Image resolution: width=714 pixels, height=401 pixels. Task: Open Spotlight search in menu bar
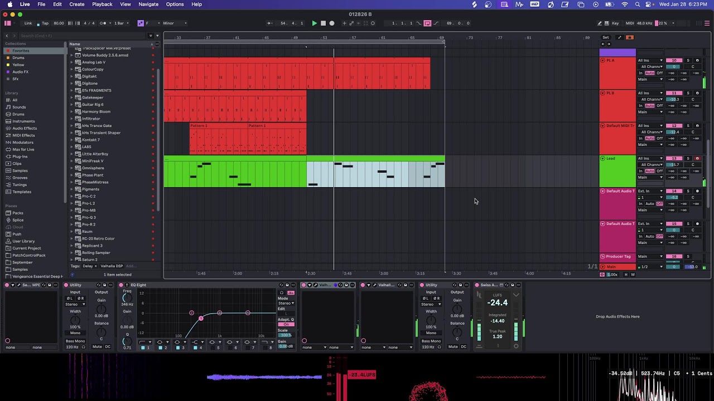coord(639,4)
